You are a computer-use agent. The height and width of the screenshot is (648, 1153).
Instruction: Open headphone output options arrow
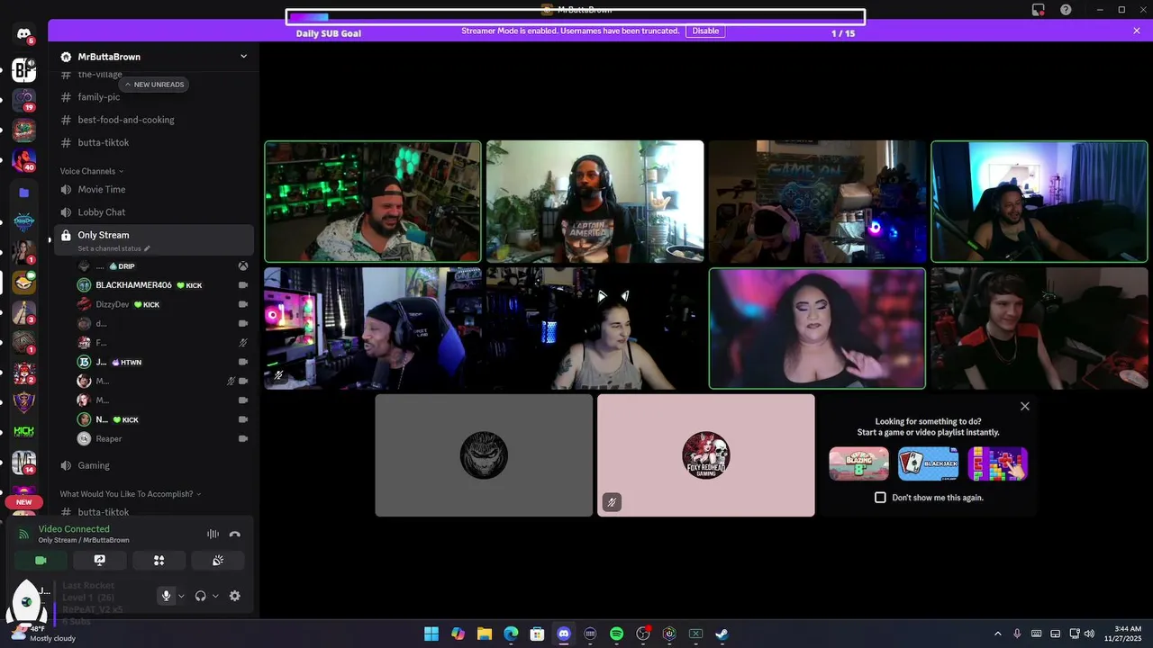(x=215, y=596)
